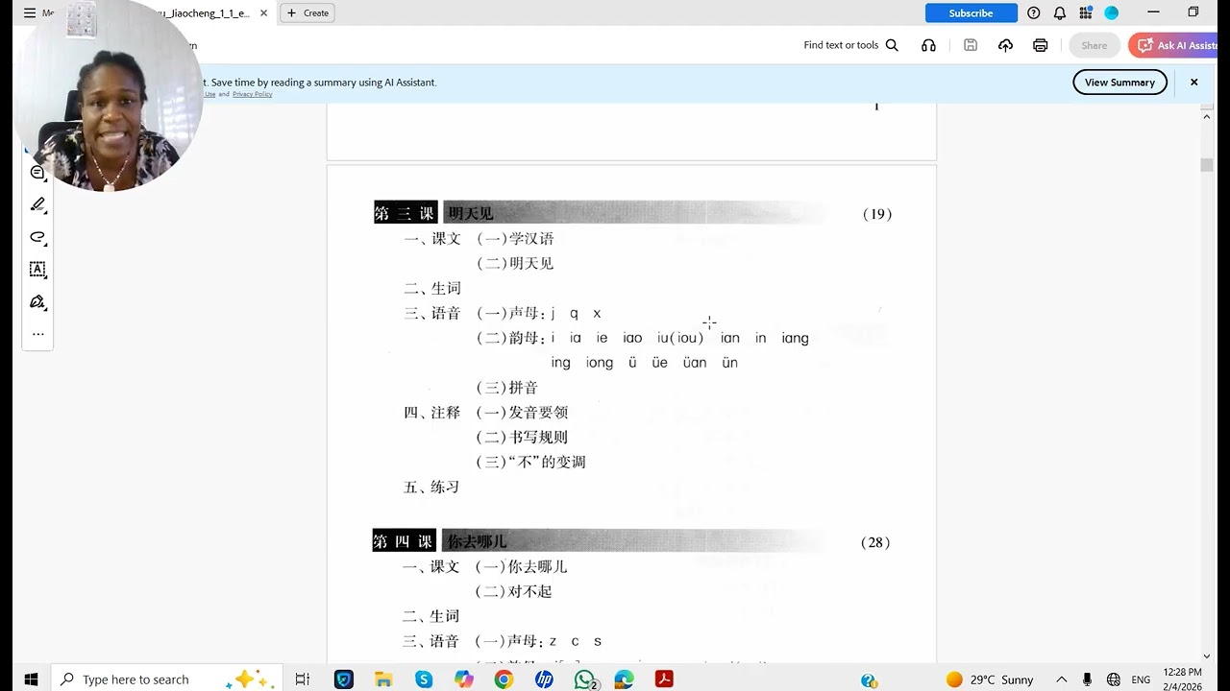The width and height of the screenshot is (1230, 691).
Task: Click the Subscribe button
Action: point(971,13)
